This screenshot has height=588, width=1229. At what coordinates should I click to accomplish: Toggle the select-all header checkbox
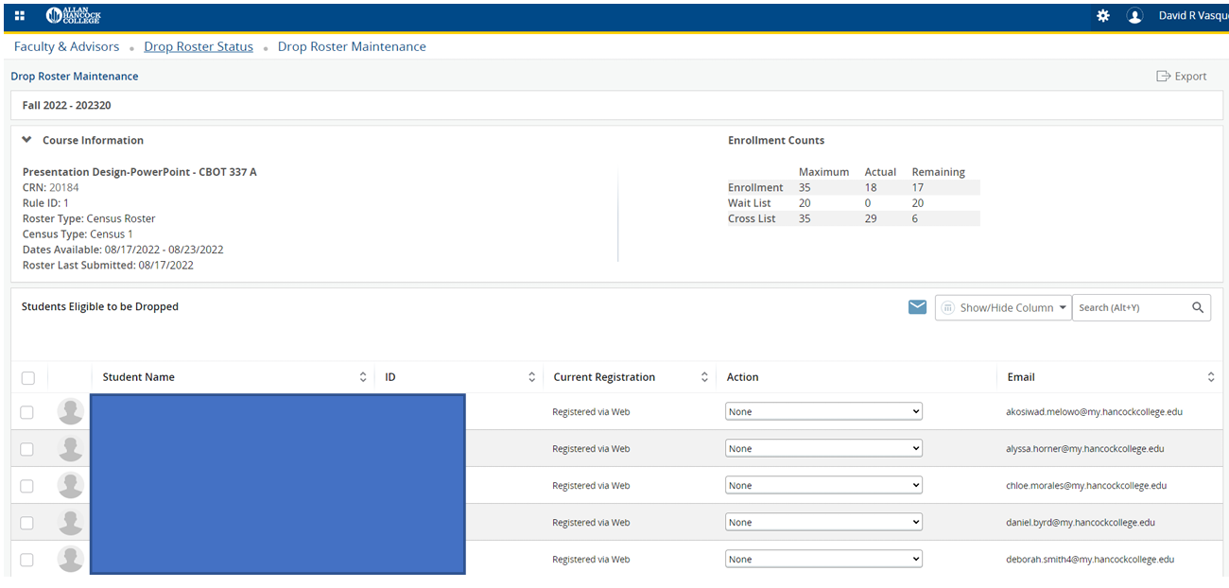coord(27,378)
